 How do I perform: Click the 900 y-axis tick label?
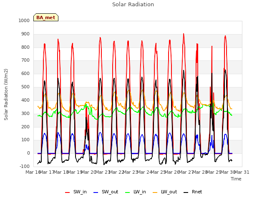coord(25,34)
